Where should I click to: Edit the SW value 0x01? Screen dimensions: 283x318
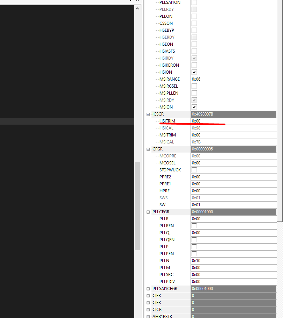(234, 205)
